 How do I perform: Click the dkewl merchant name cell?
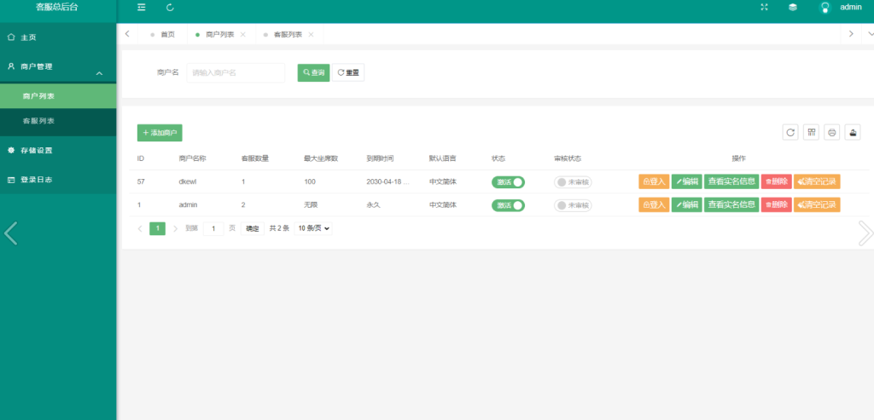pos(189,182)
